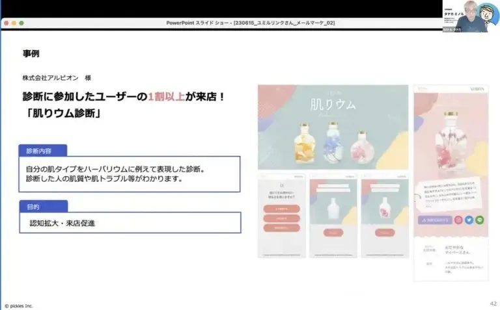Click the green LINE icon in result screenshot
Viewport: 500px width, 310px height.
pos(480,220)
